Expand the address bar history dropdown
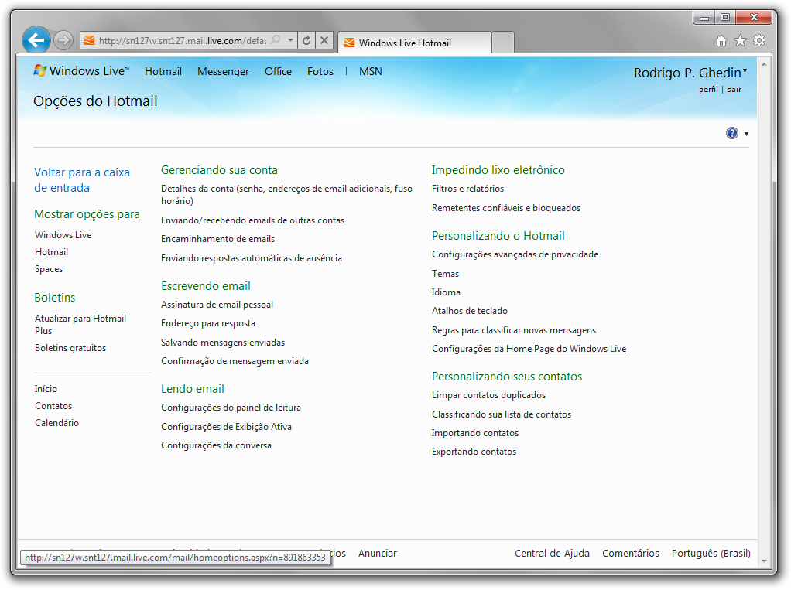791x590 pixels. [x=289, y=39]
